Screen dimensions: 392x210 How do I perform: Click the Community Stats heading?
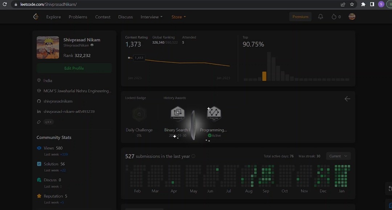coord(54,138)
